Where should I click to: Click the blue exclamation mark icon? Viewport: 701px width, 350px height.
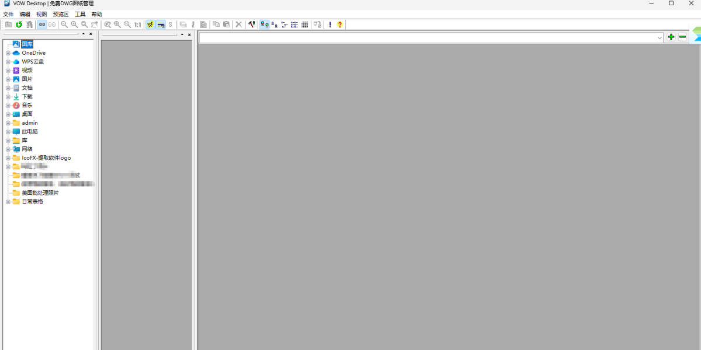point(330,24)
